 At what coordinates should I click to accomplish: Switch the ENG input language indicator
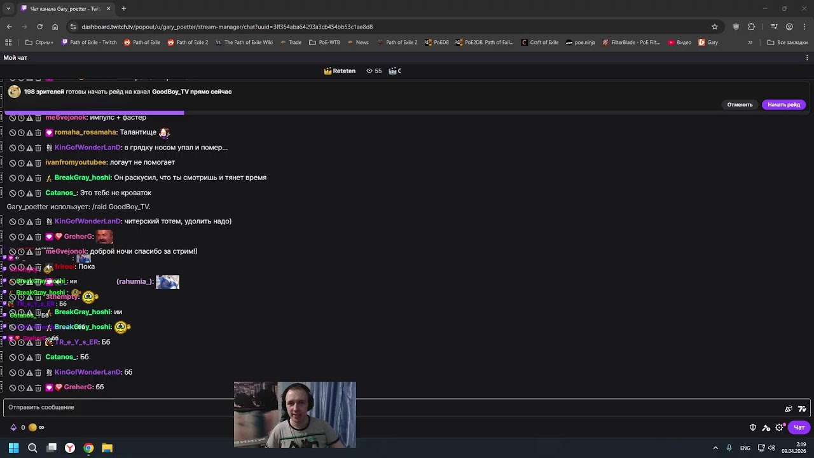pos(745,448)
